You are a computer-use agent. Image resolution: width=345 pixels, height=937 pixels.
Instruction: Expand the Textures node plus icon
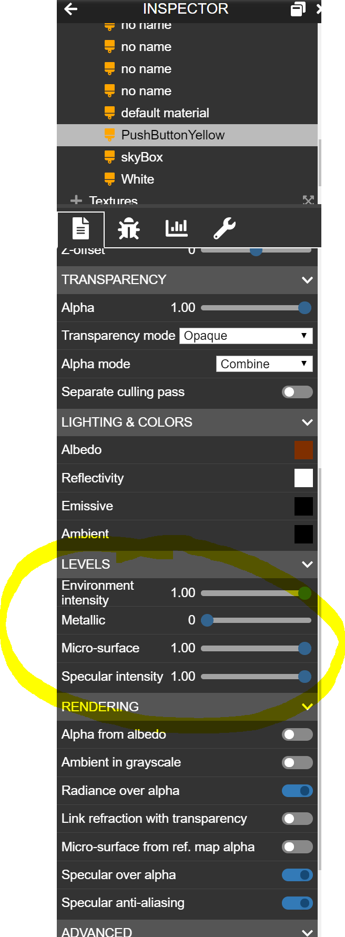click(76, 200)
